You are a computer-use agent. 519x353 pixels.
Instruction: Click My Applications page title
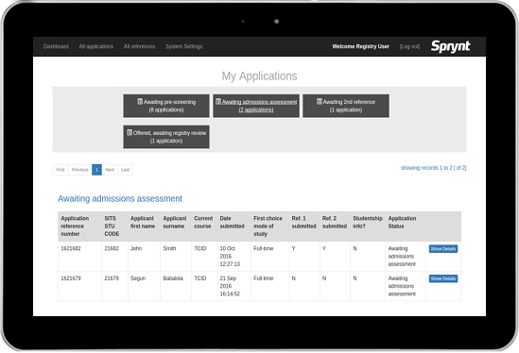259,76
